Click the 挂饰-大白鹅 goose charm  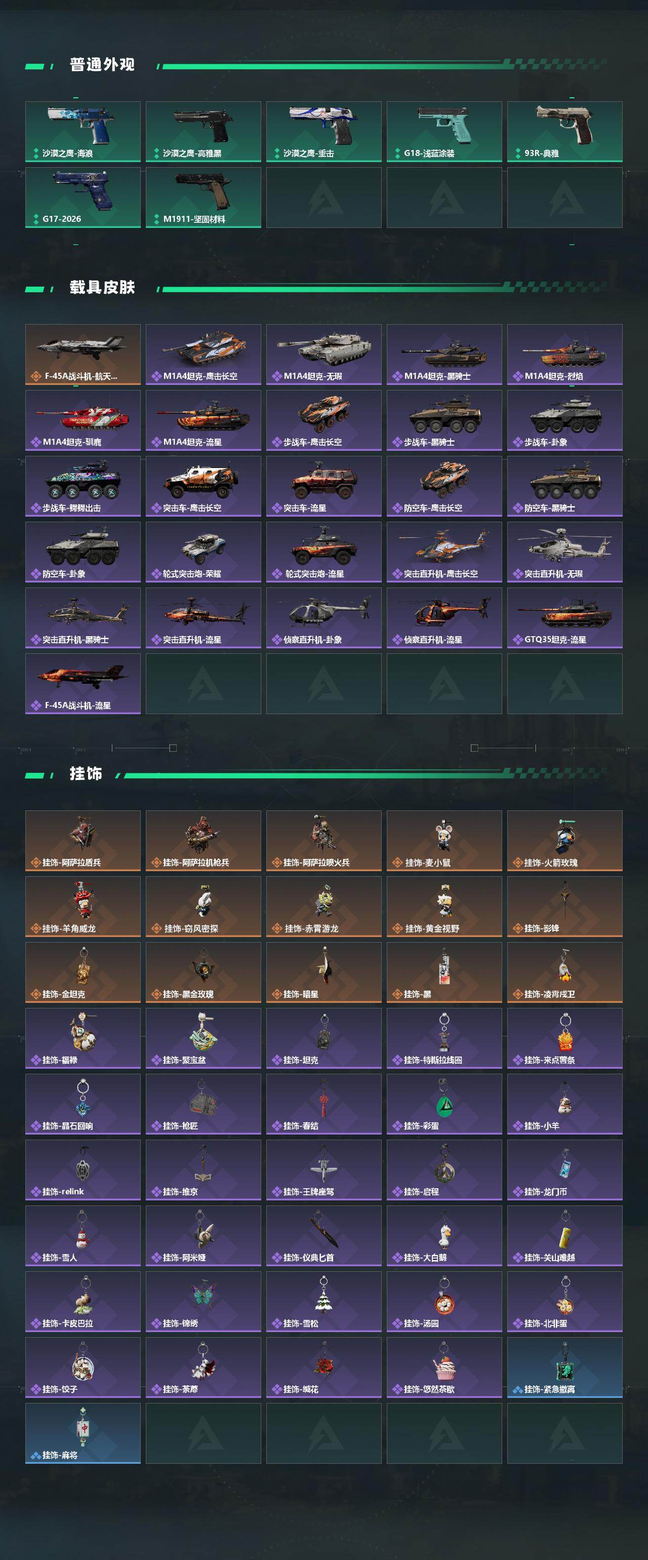point(444,1235)
